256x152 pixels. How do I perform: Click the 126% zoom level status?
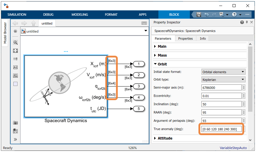pyautogui.click(x=132, y=148)
